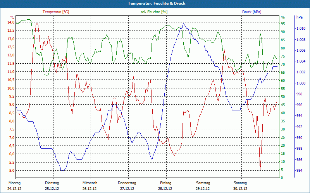Click the 'Montag' day label
The width and height of the screenshot is (310, 193).
tap(15, 183)
